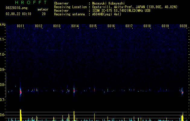
Task: Click the 0.8 frequency axis label
Action: [x=2, y=85]
